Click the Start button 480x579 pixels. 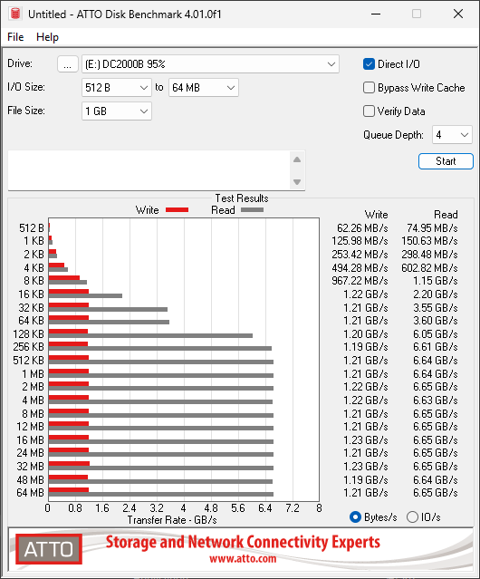click(x=446, y=161)
